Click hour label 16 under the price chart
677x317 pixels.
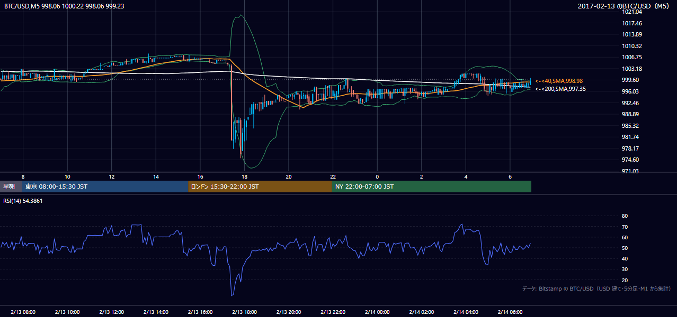tap(200, 176)
